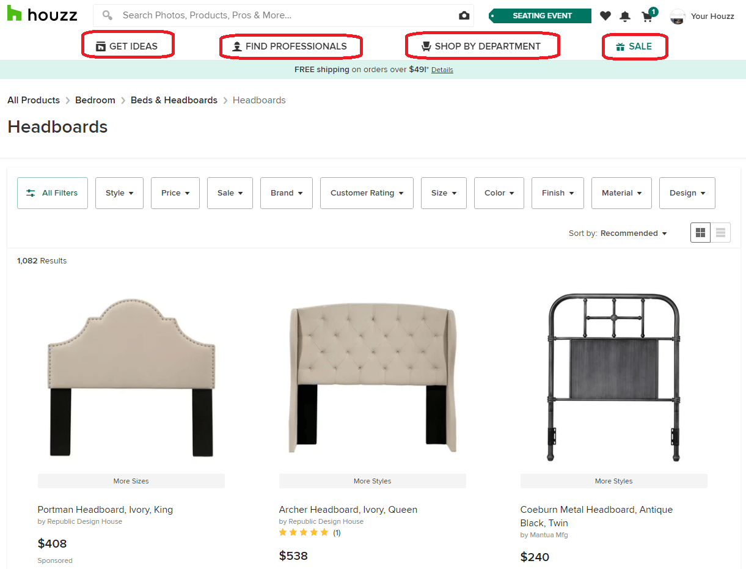Open notifications with the bell icon

coord(625,16)
